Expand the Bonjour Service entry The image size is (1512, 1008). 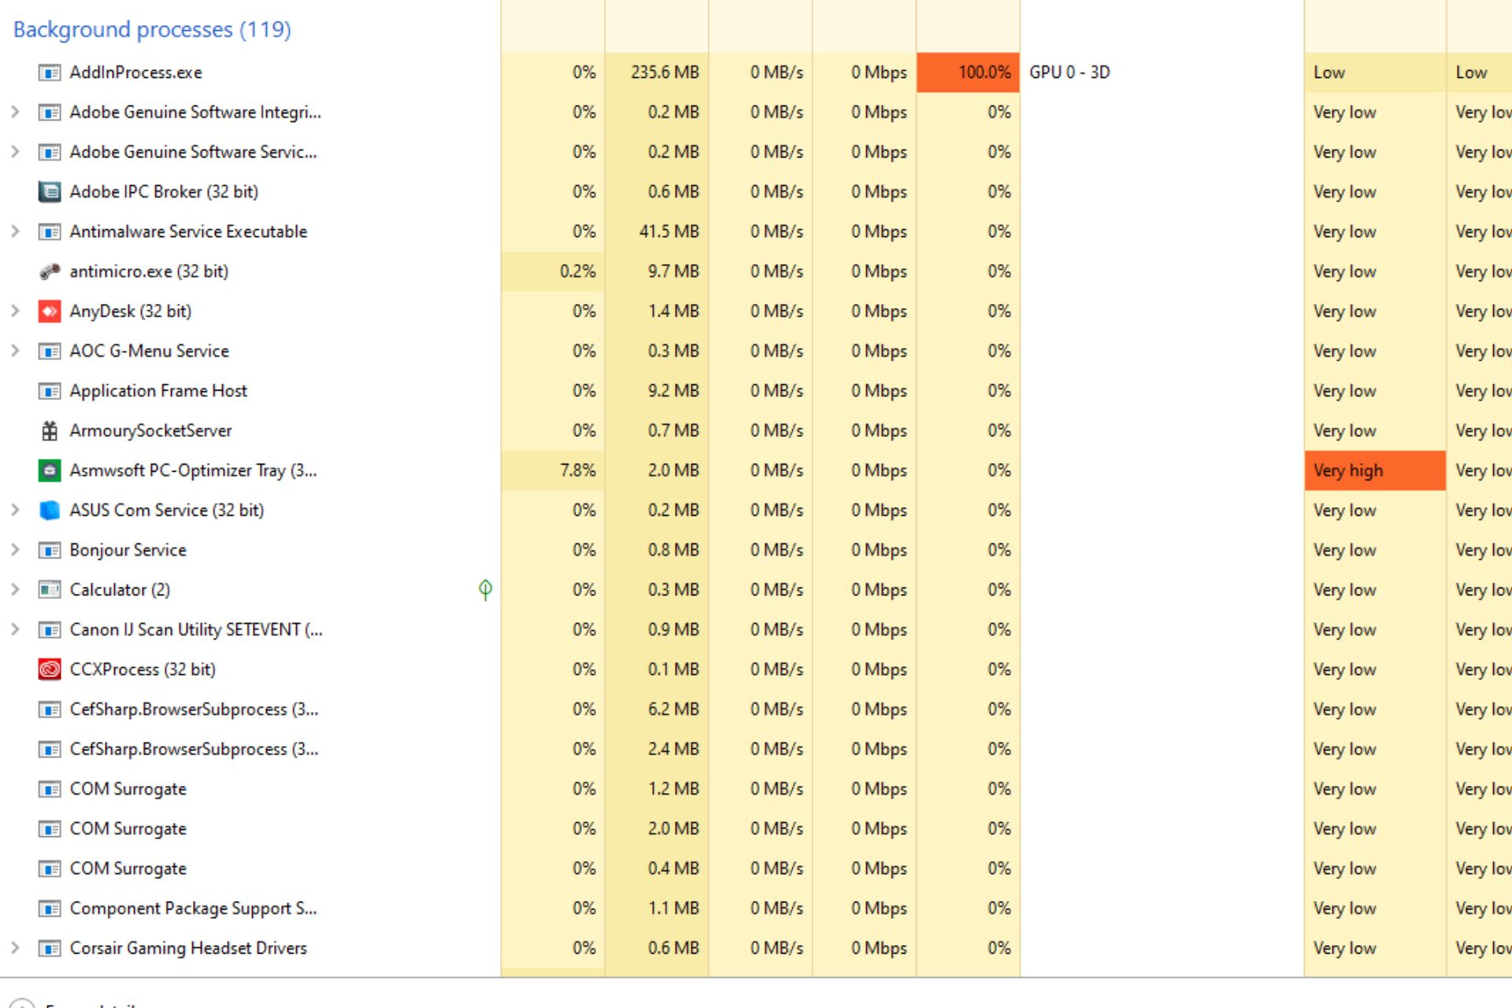click(x=15, y=550)
